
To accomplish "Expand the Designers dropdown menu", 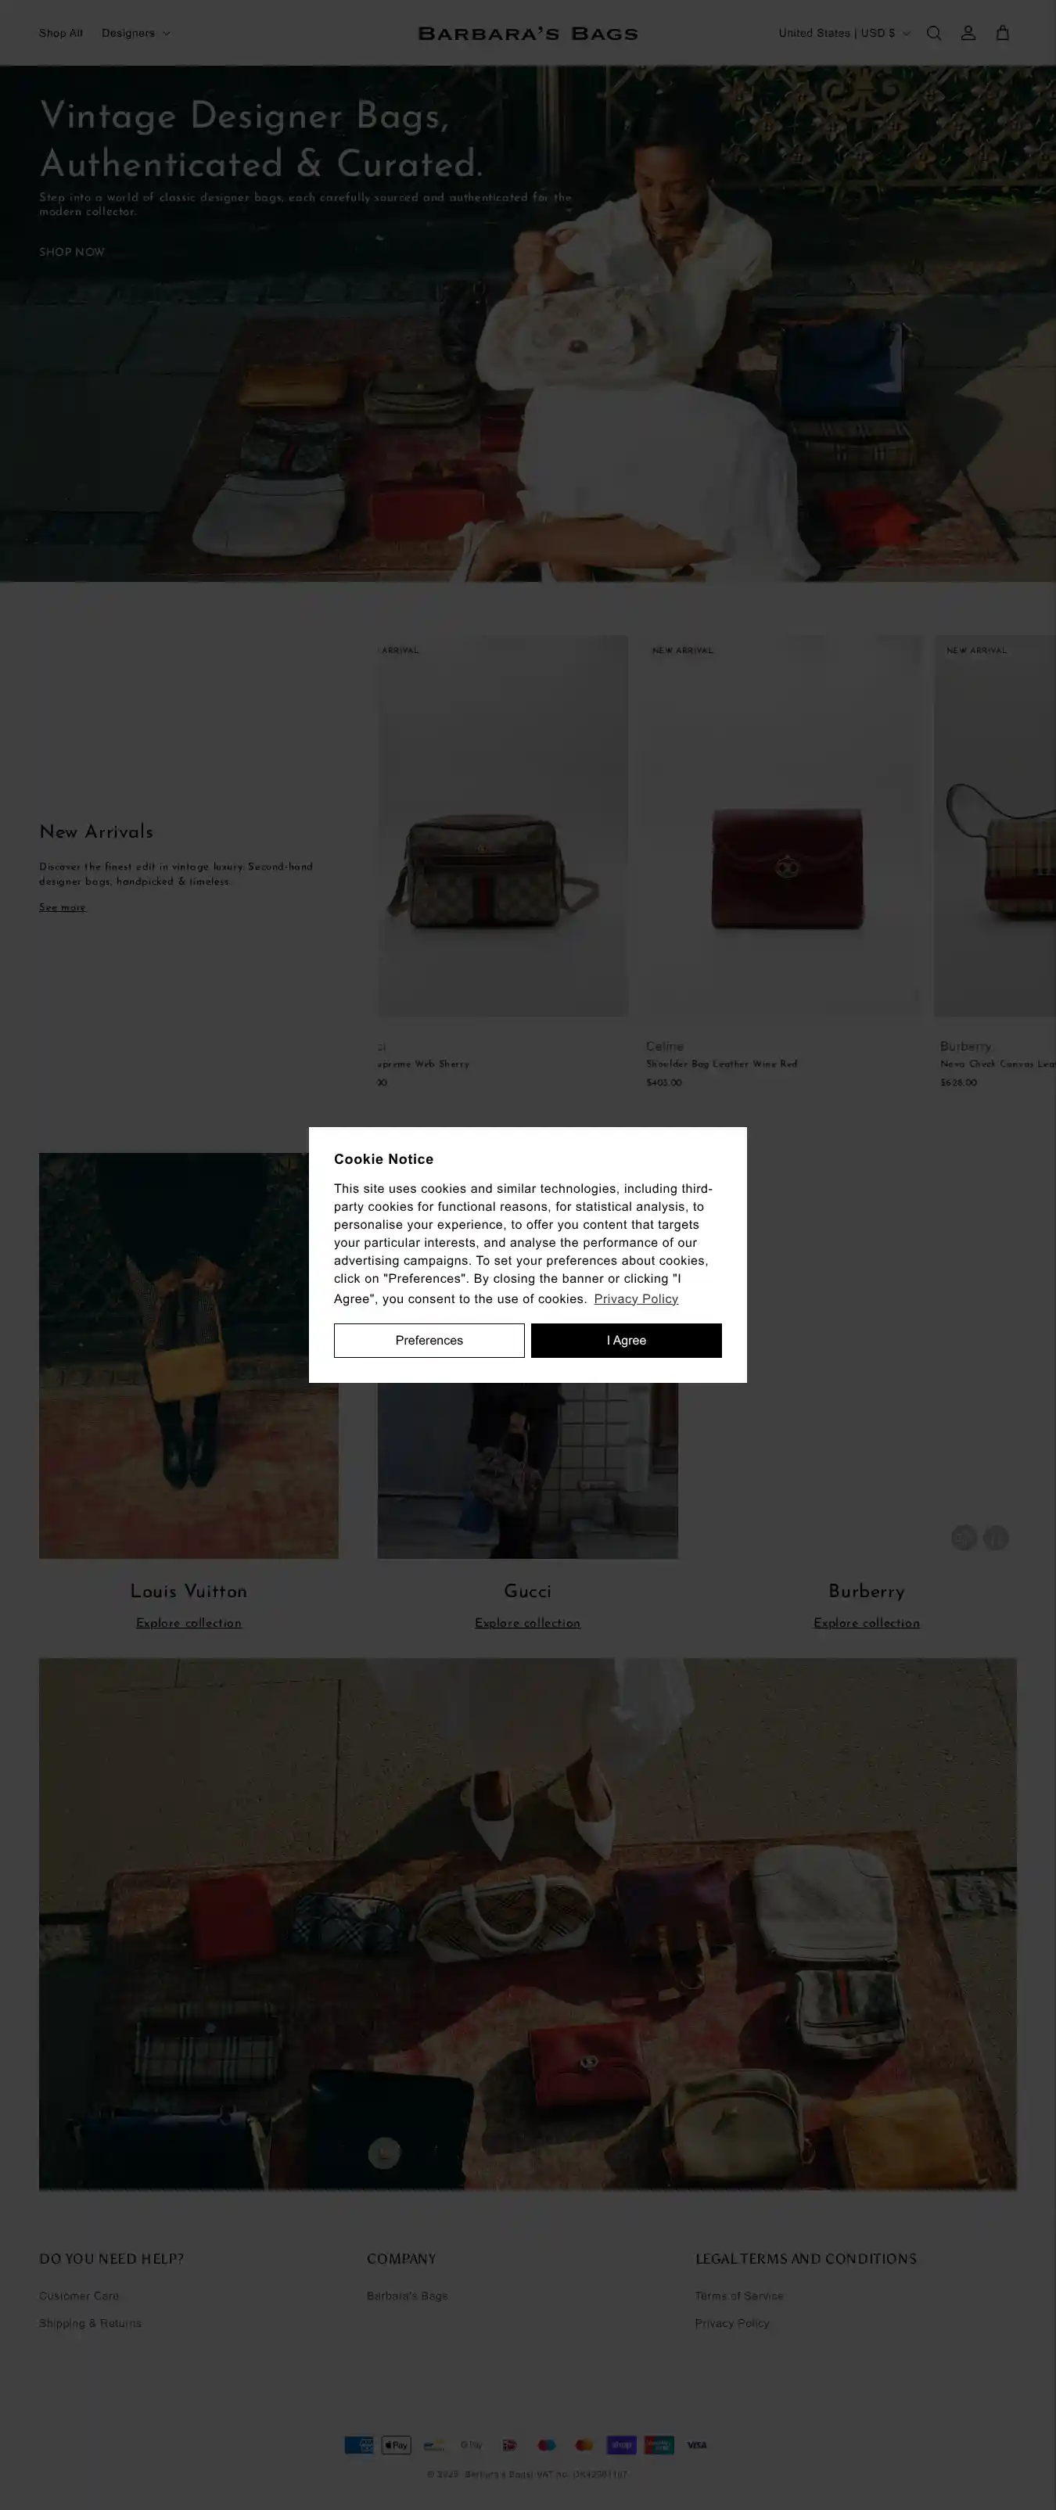I will (x=135, y=33).
